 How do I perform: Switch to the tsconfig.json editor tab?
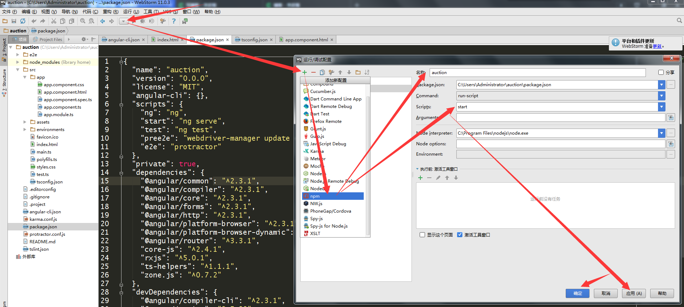coord(254,40)
